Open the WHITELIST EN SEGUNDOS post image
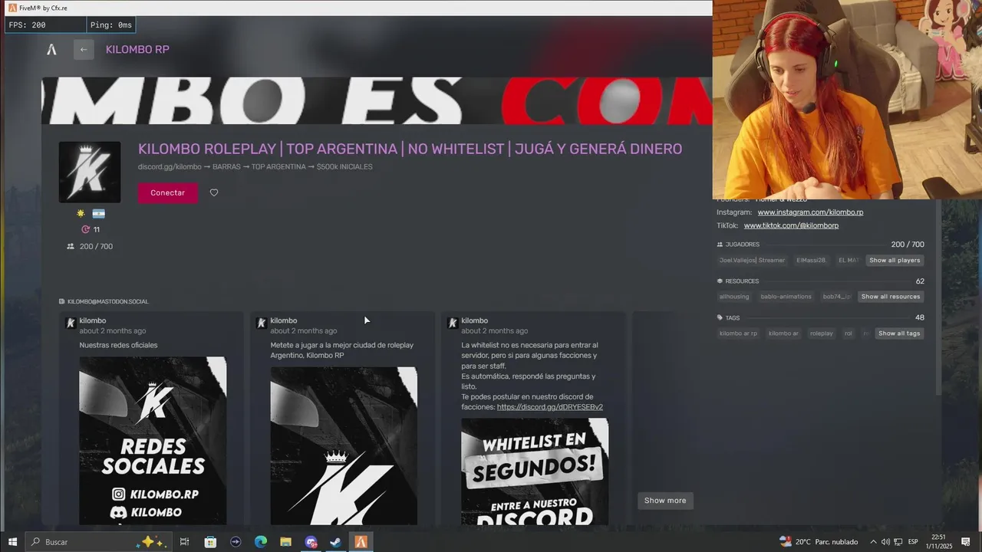Screen dimensions: 982x552 535,472
